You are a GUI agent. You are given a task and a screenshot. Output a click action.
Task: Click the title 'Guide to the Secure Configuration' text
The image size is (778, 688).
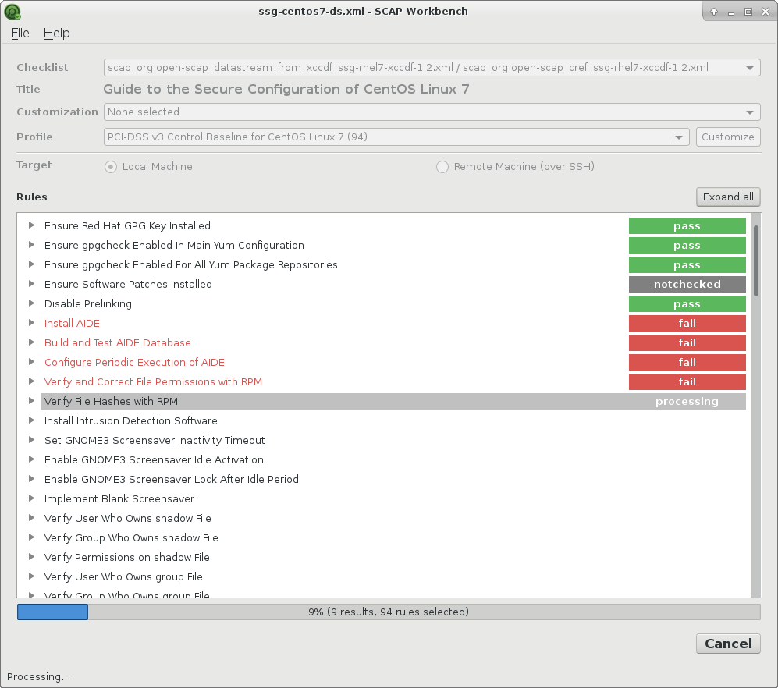click(x=286, y=89)
